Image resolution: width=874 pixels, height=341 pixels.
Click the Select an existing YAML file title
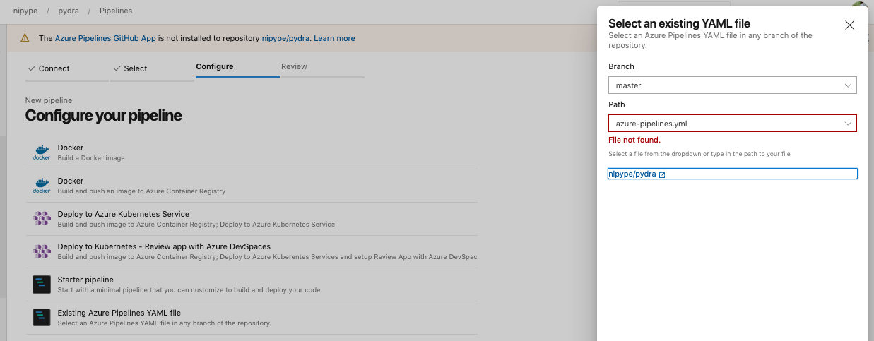tap(679, 24)
